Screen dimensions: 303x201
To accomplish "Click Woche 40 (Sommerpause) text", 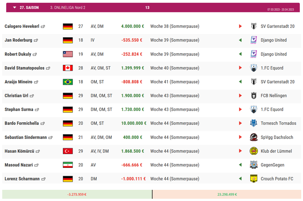I will 175,68.
